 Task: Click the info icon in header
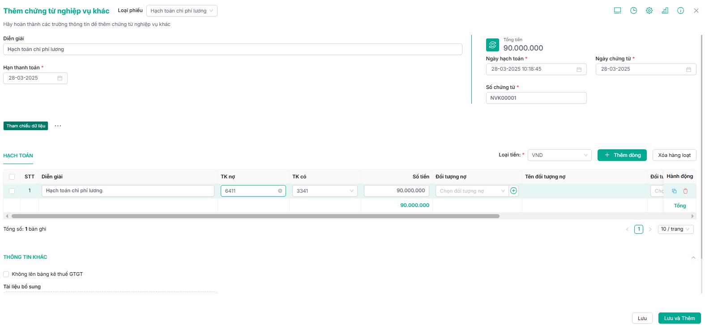[680, 11]
